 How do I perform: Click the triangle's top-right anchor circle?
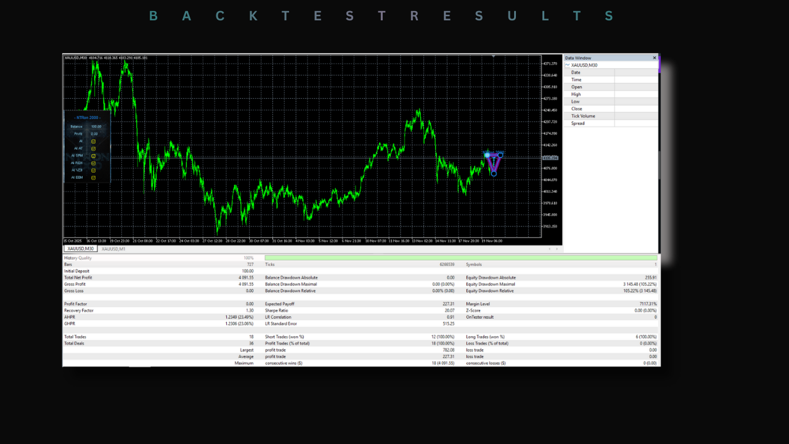(x=501, y=155)
